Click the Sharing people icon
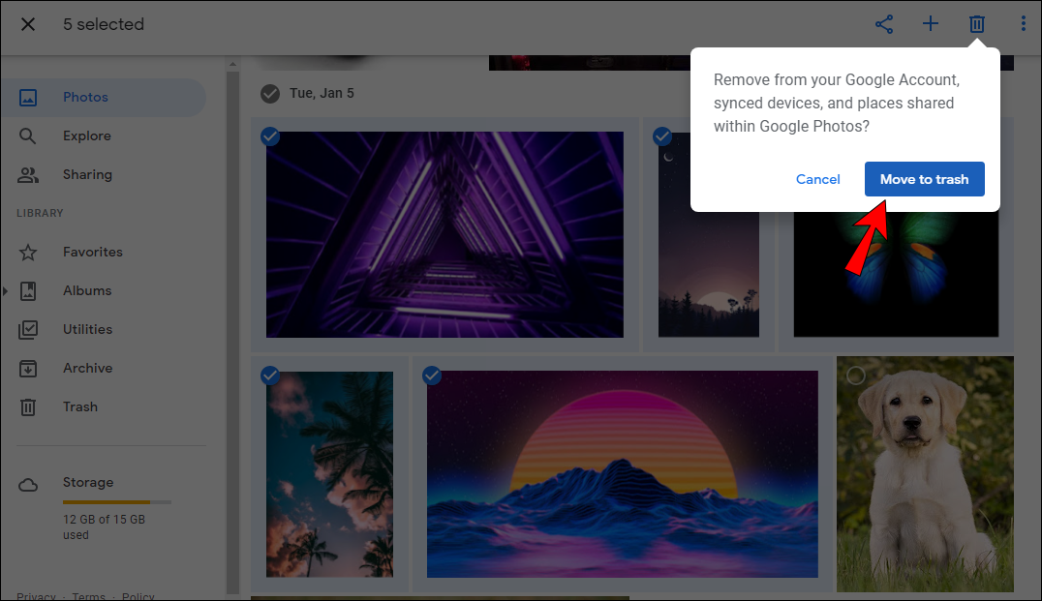The height and width of the screenshot is (601, 1042). (28, 174)
